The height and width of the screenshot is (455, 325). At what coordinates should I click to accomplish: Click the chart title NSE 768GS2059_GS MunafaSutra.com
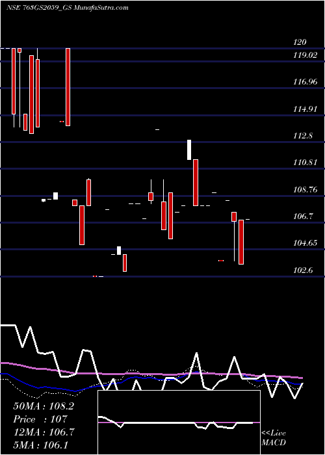pos(68,8)
